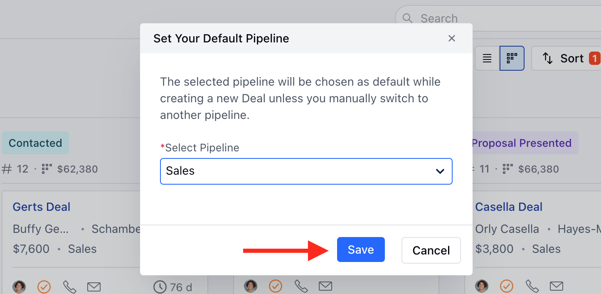Click the deal value grid icon beside $62,380
The width and height of the screenshot is (601, 294).
(x=46, y=169)
